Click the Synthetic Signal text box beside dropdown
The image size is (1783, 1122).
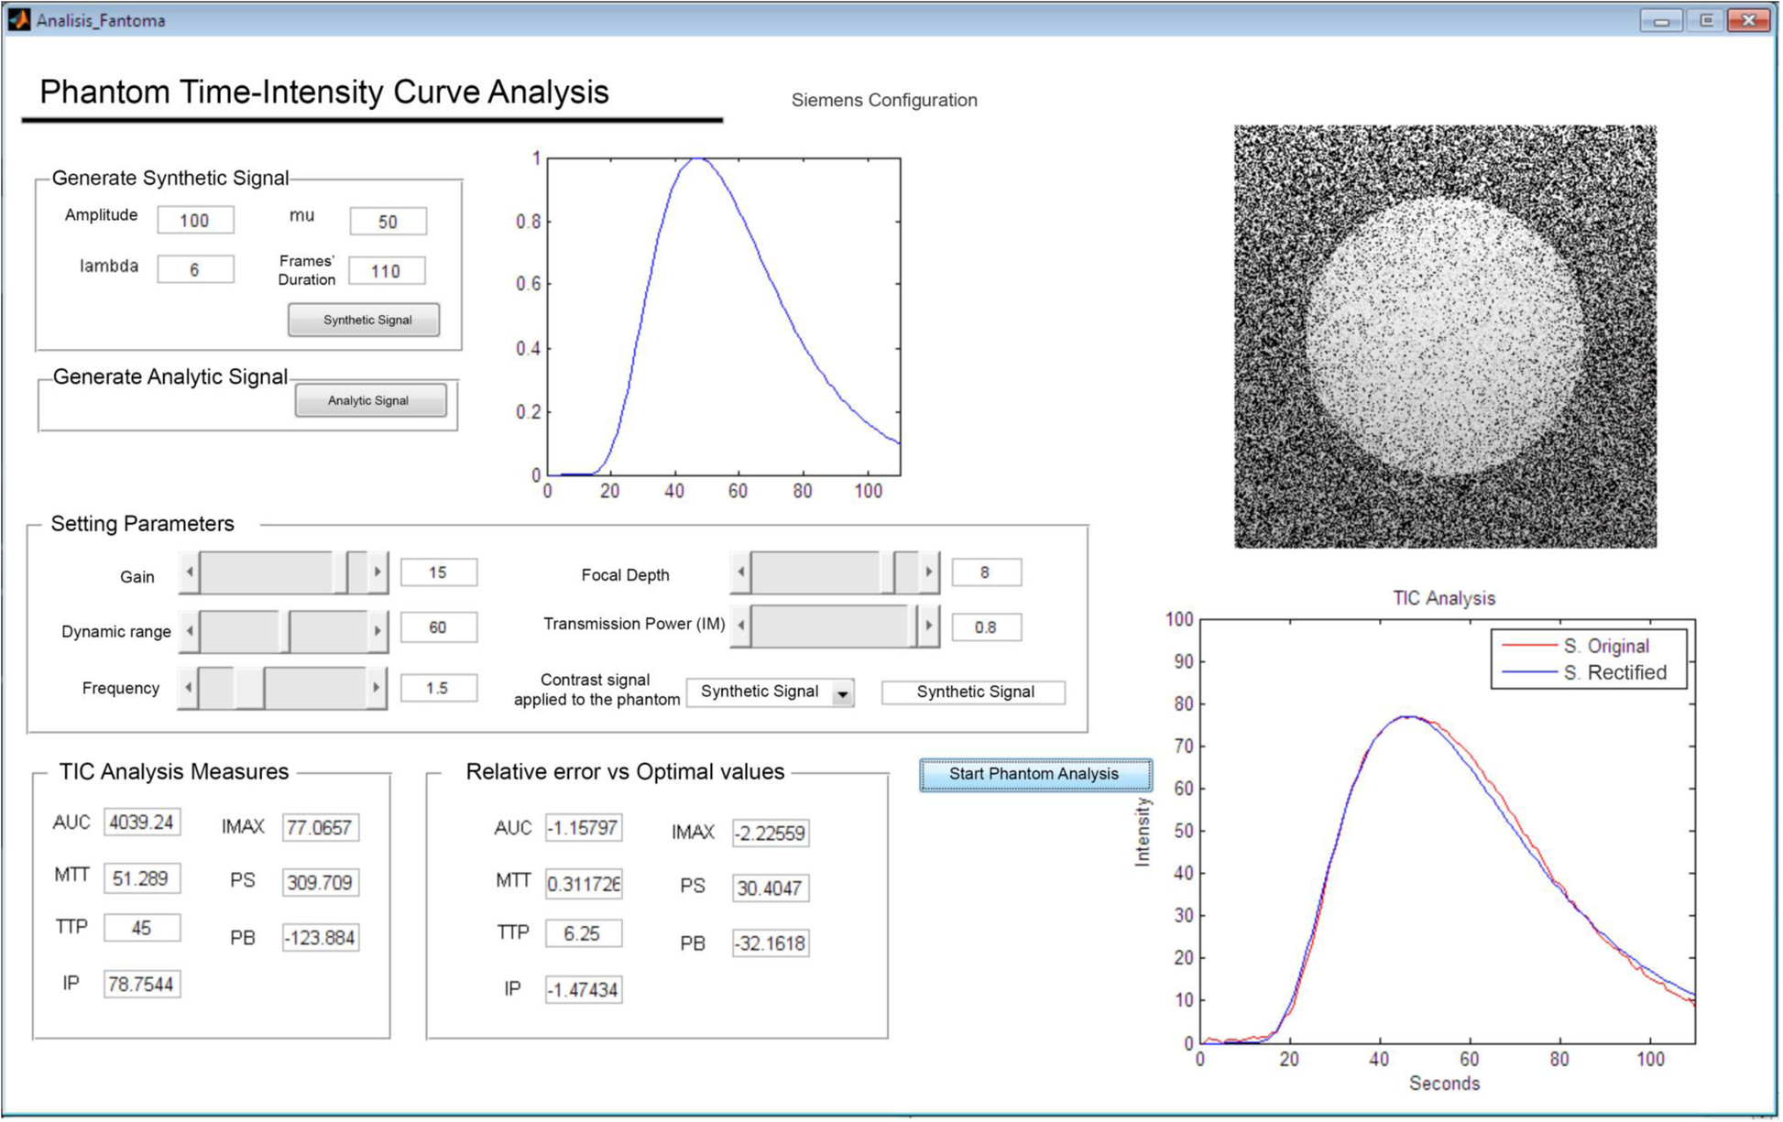tap(974, 692)
